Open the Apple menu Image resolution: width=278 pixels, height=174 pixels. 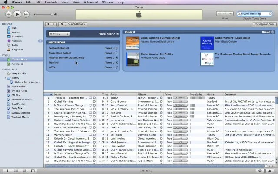[x=6, y=2]
